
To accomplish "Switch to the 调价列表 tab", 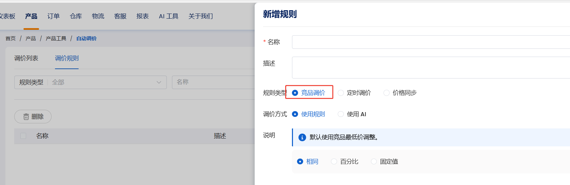I will [26, 58].
